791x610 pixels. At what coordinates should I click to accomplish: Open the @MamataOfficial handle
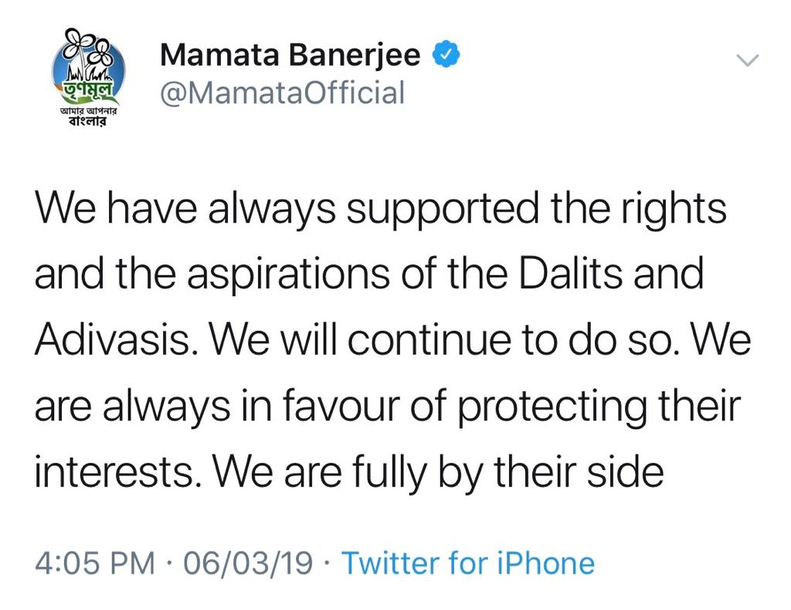click(x=283, y=93)
